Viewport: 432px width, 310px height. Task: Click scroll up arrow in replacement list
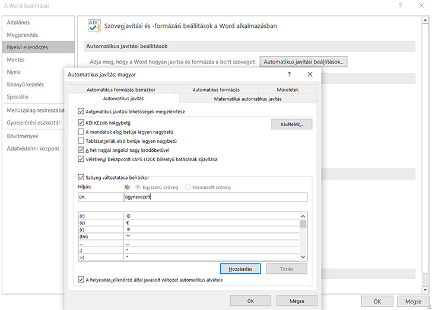(303, 216)
